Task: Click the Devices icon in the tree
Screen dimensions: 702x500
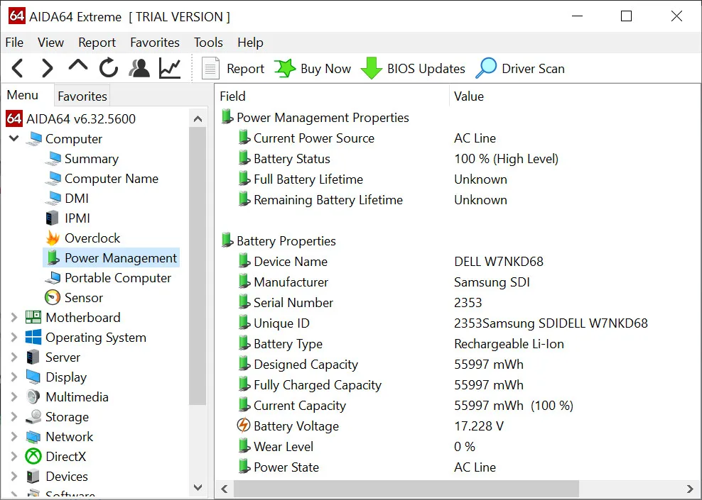Action: point(33,477)
